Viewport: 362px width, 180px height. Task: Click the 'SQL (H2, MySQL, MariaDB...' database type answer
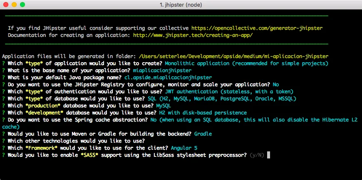(x=222, y=99)
